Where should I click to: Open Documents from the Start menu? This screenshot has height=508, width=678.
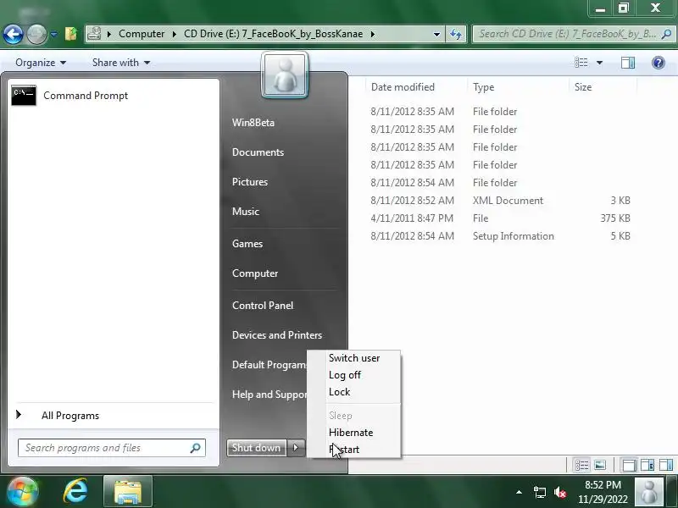click(x=258, y=152)
